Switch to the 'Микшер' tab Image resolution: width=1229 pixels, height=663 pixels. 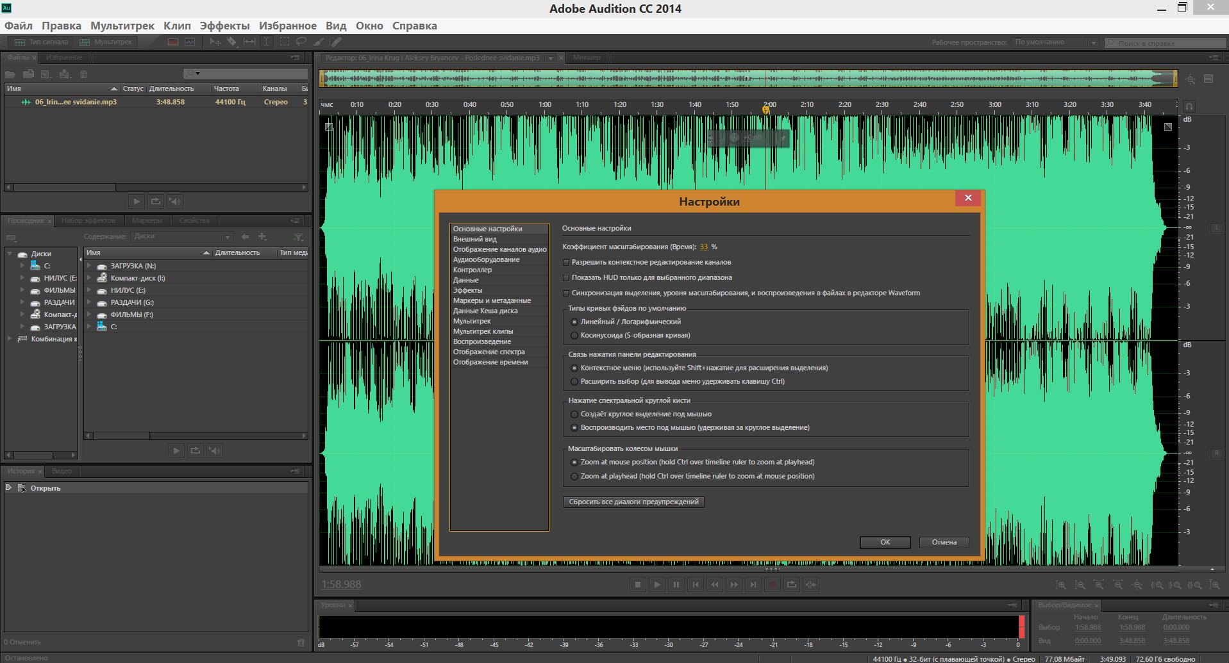coord(587,58)
